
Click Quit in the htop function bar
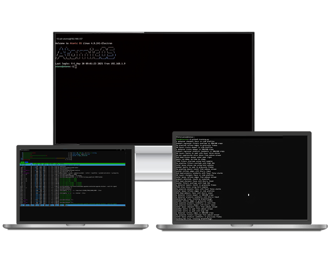click(x=67, y=205)
